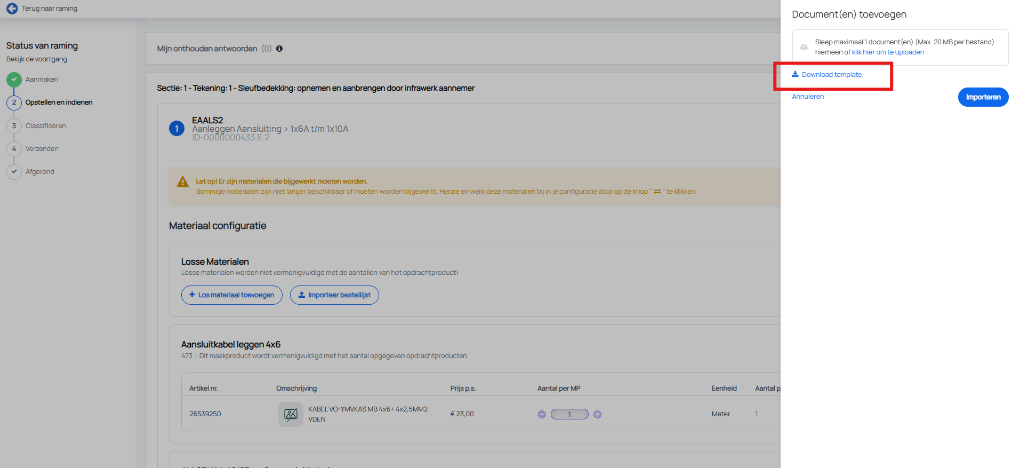Click Download template link
This screenshot has height=468, width=1020.
coord(827,75)
